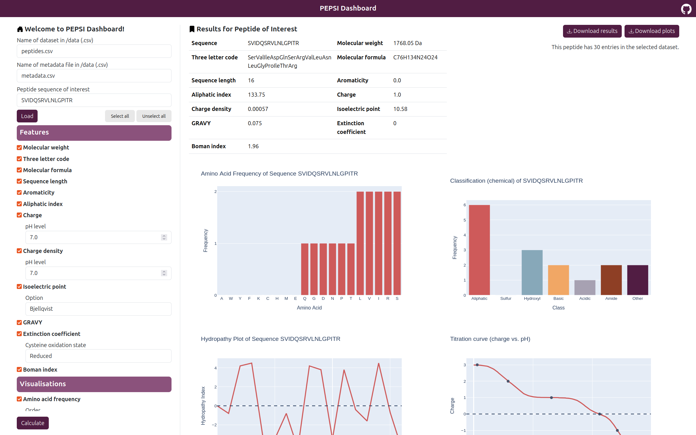The height and width of the screenshot is (435, 696).
Task: Toggle the GRAVY checkbox
Action: [x=19, y=323]
